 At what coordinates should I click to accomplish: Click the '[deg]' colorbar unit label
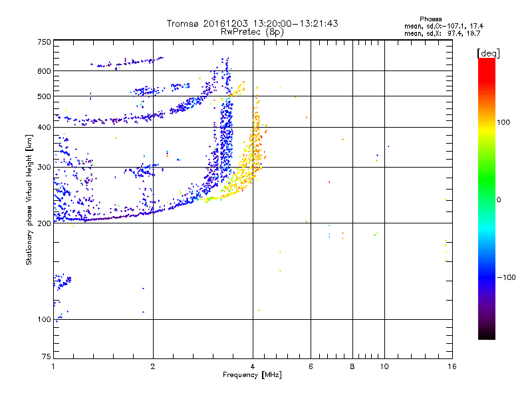(x=488, y=53)
